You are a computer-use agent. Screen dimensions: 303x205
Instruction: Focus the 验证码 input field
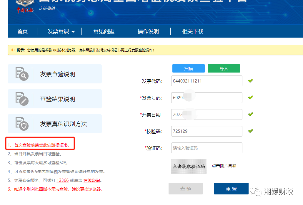[207, 148]
